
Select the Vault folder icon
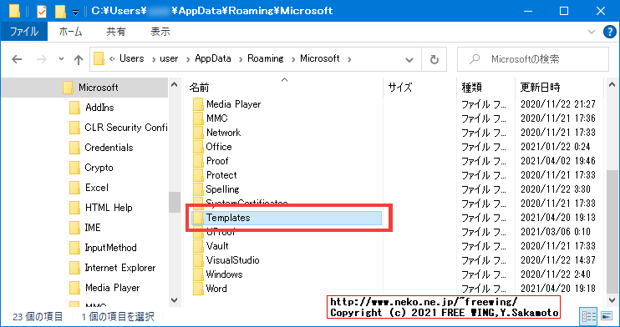click(198, 246)
